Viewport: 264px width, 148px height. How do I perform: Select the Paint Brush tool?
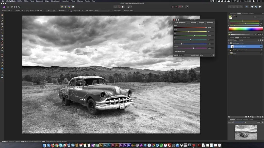pos(2,41)
